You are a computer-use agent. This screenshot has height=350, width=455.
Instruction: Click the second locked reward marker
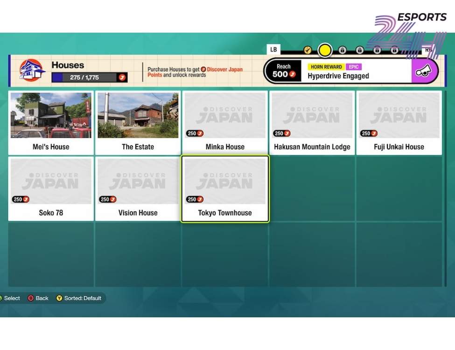(359, 50)
